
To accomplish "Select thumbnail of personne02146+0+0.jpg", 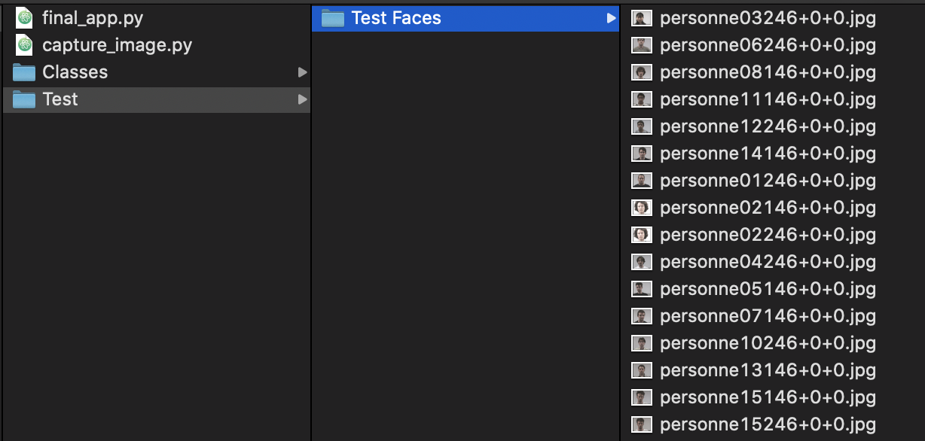I will [x=641, y=208].
